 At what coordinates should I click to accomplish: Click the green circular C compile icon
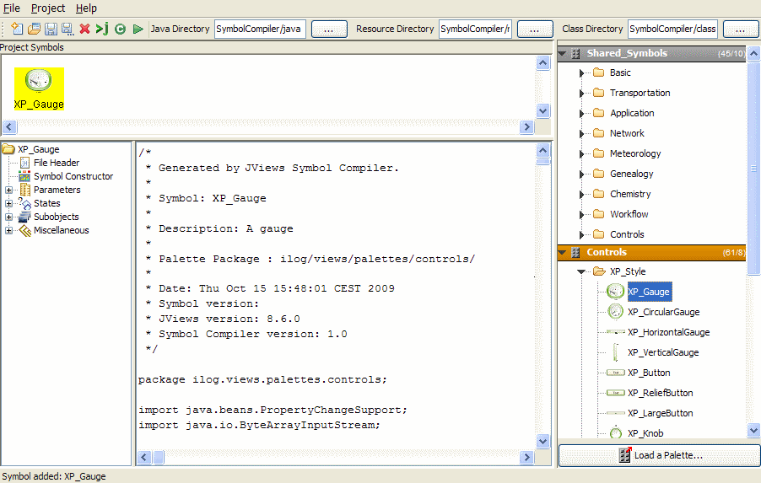[x=120, y=29]
